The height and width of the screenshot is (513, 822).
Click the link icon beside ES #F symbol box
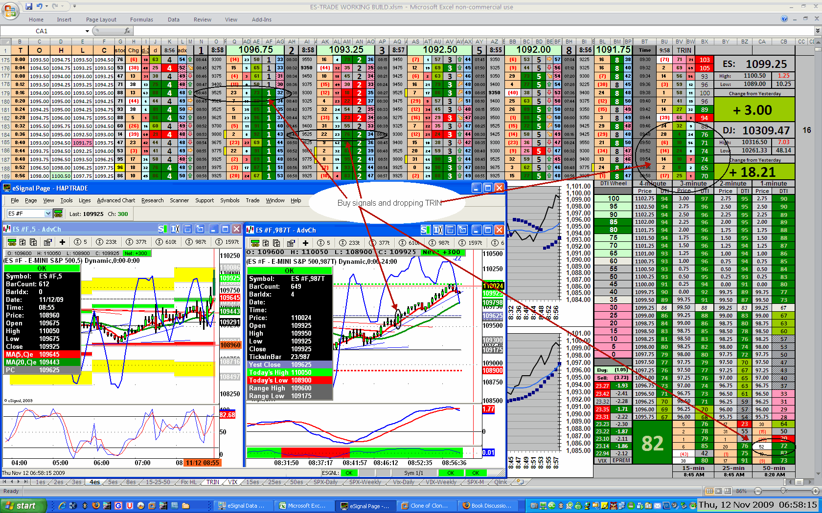tap(58, 214)
